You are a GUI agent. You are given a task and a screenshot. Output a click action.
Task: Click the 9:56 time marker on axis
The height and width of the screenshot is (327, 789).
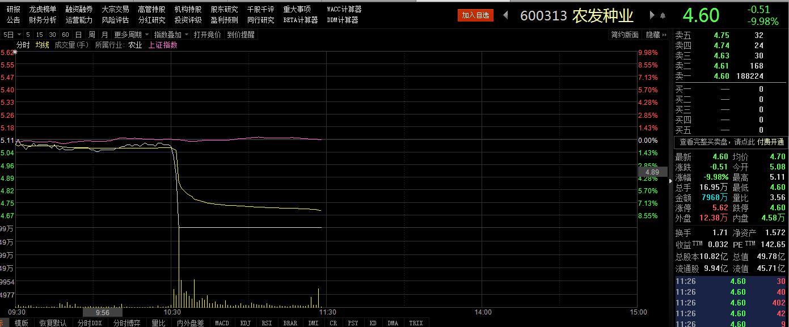tap(102, 312)
